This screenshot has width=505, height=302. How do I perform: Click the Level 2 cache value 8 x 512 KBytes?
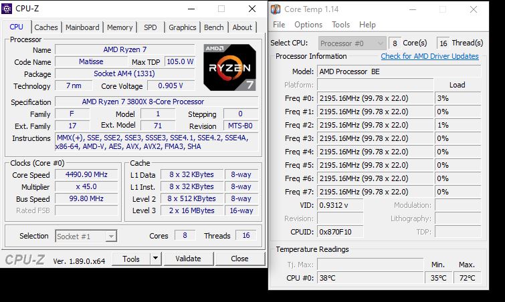coord(191,198)
